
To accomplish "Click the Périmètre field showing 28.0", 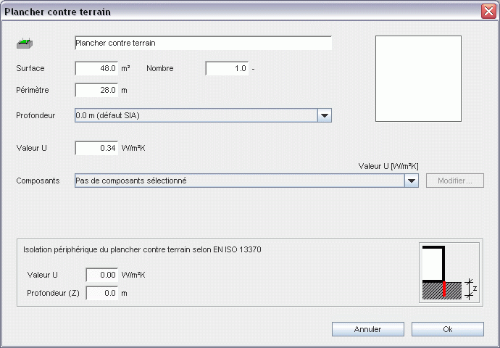I will [x=96, y=90].
